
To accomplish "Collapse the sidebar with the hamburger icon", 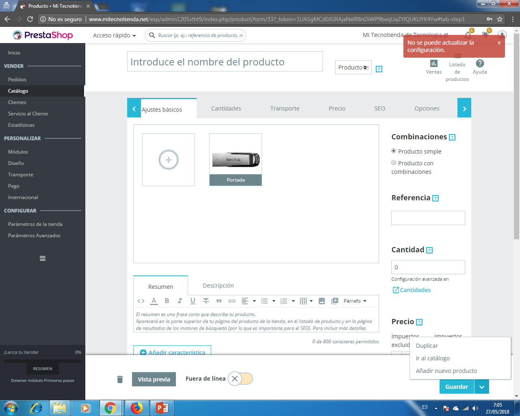I will click(43, 258).
